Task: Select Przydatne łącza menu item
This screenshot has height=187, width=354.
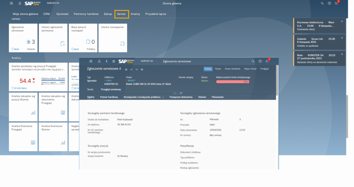Action: (156, 14)
